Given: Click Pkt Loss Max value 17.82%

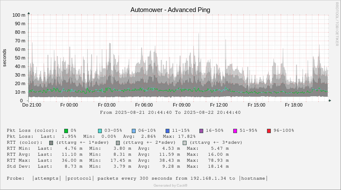Looking at the screenshot, I should point(187,137).
